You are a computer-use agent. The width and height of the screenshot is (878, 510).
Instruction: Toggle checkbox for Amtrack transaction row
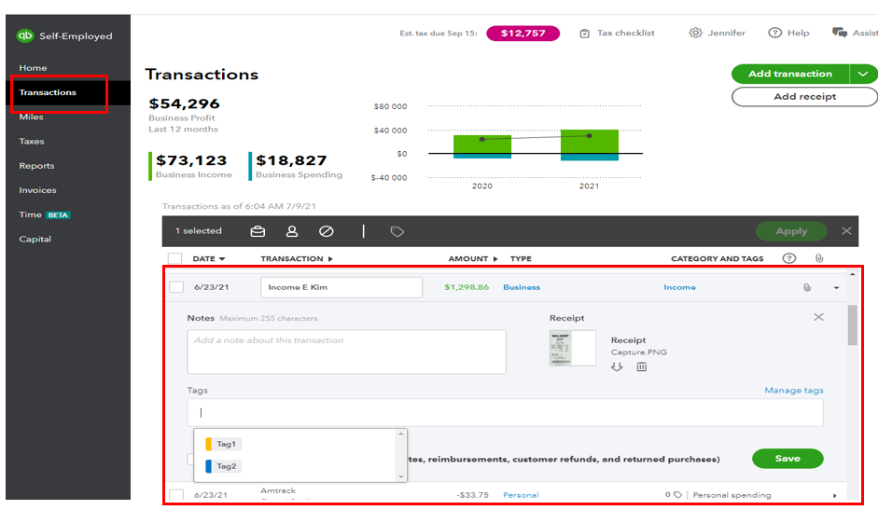(176, 495)
